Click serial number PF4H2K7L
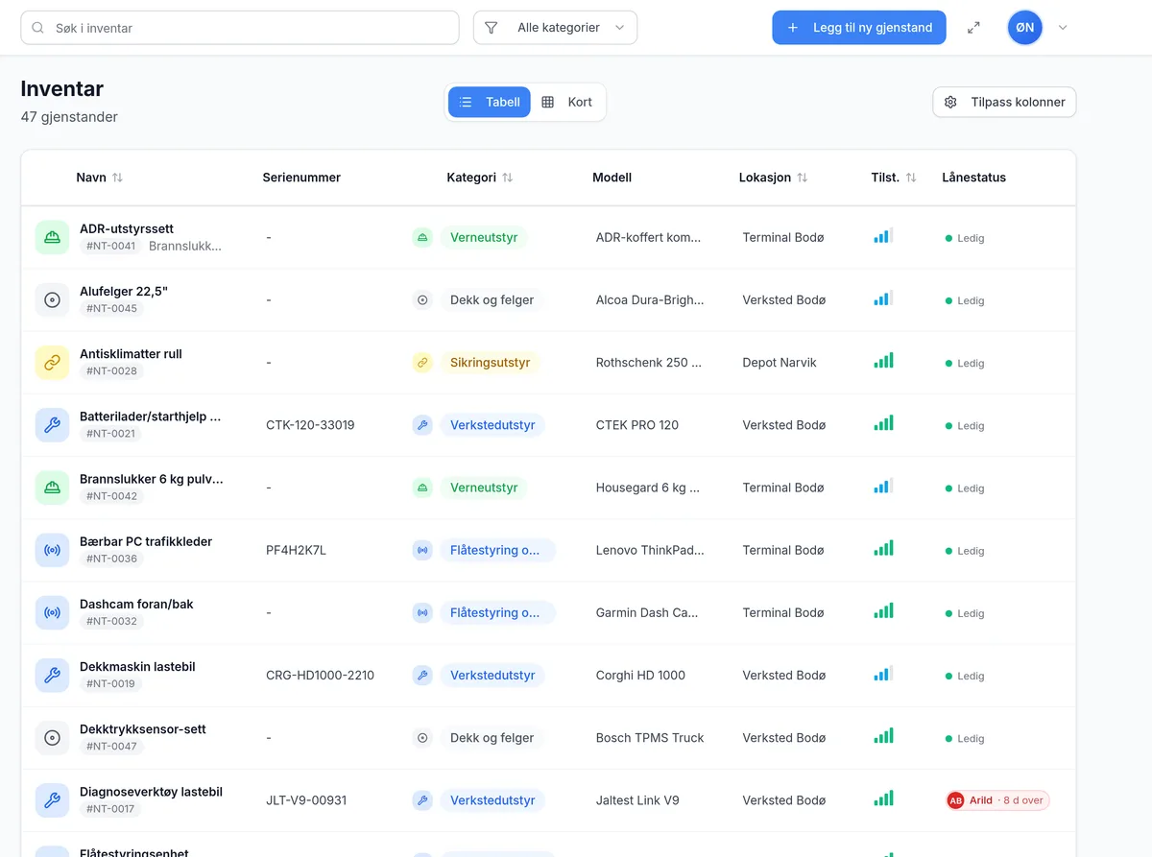Viewport: 1152px width, 857px height. [296, 550]
